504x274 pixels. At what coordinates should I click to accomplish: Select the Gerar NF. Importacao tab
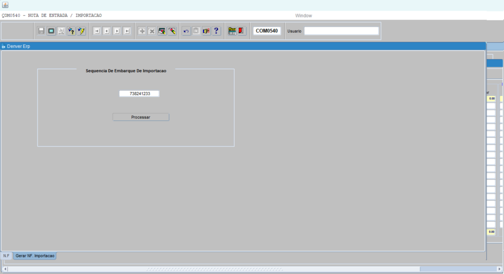[x=35, y=256]
